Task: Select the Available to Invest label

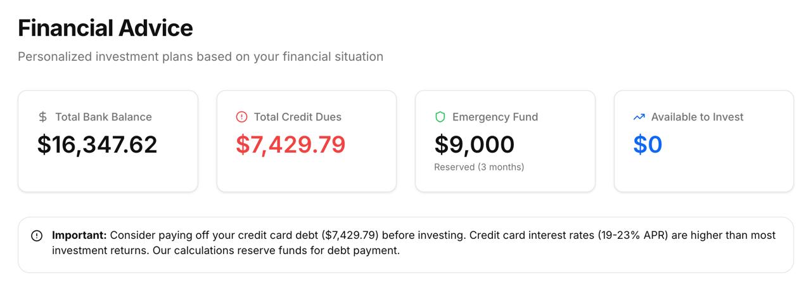Action: 697,117
